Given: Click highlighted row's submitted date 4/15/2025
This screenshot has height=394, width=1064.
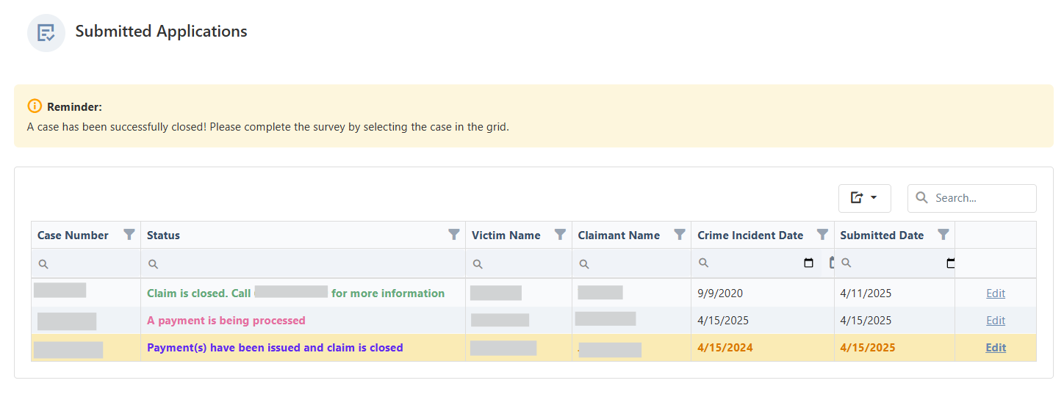Looking at the screenshot, I should coord(868,348).
